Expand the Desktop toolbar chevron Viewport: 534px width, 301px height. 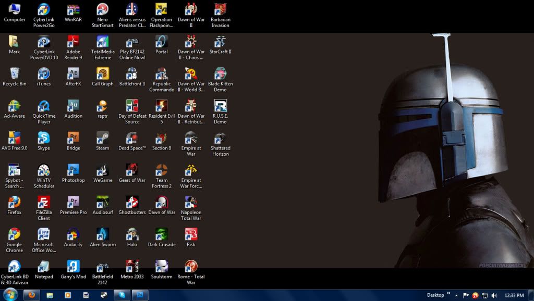pyautogui.click(x=448, y=294)
